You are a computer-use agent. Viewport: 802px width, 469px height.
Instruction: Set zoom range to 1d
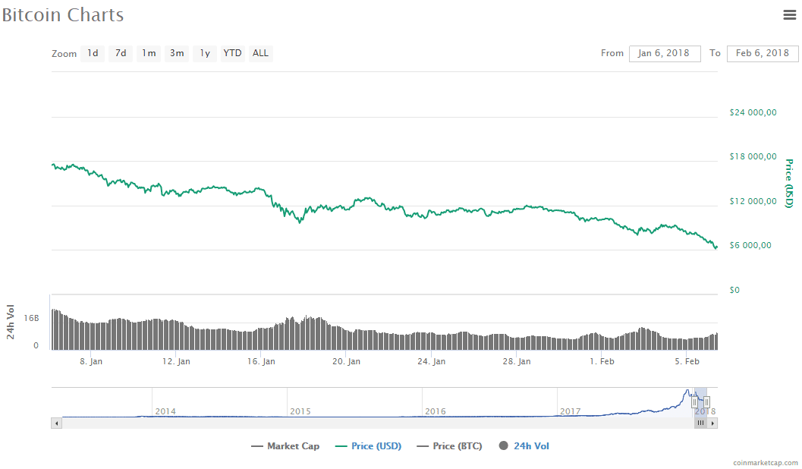(93, 53)
